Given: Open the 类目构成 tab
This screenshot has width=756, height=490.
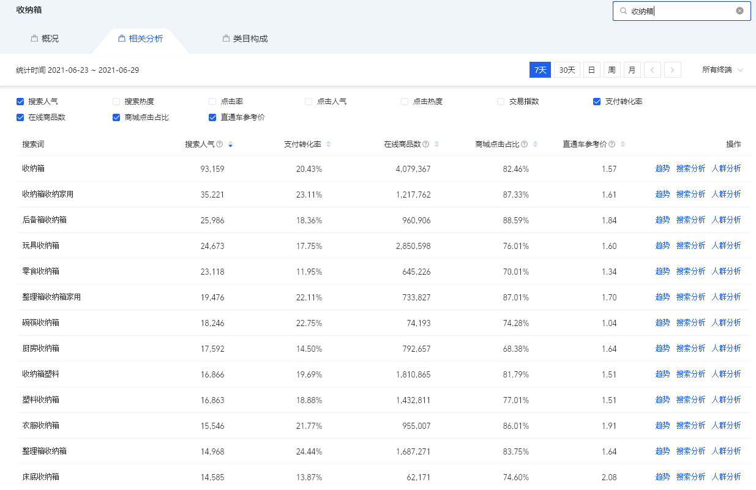Looking at the screenshot, I should click(x=245, y=39).
